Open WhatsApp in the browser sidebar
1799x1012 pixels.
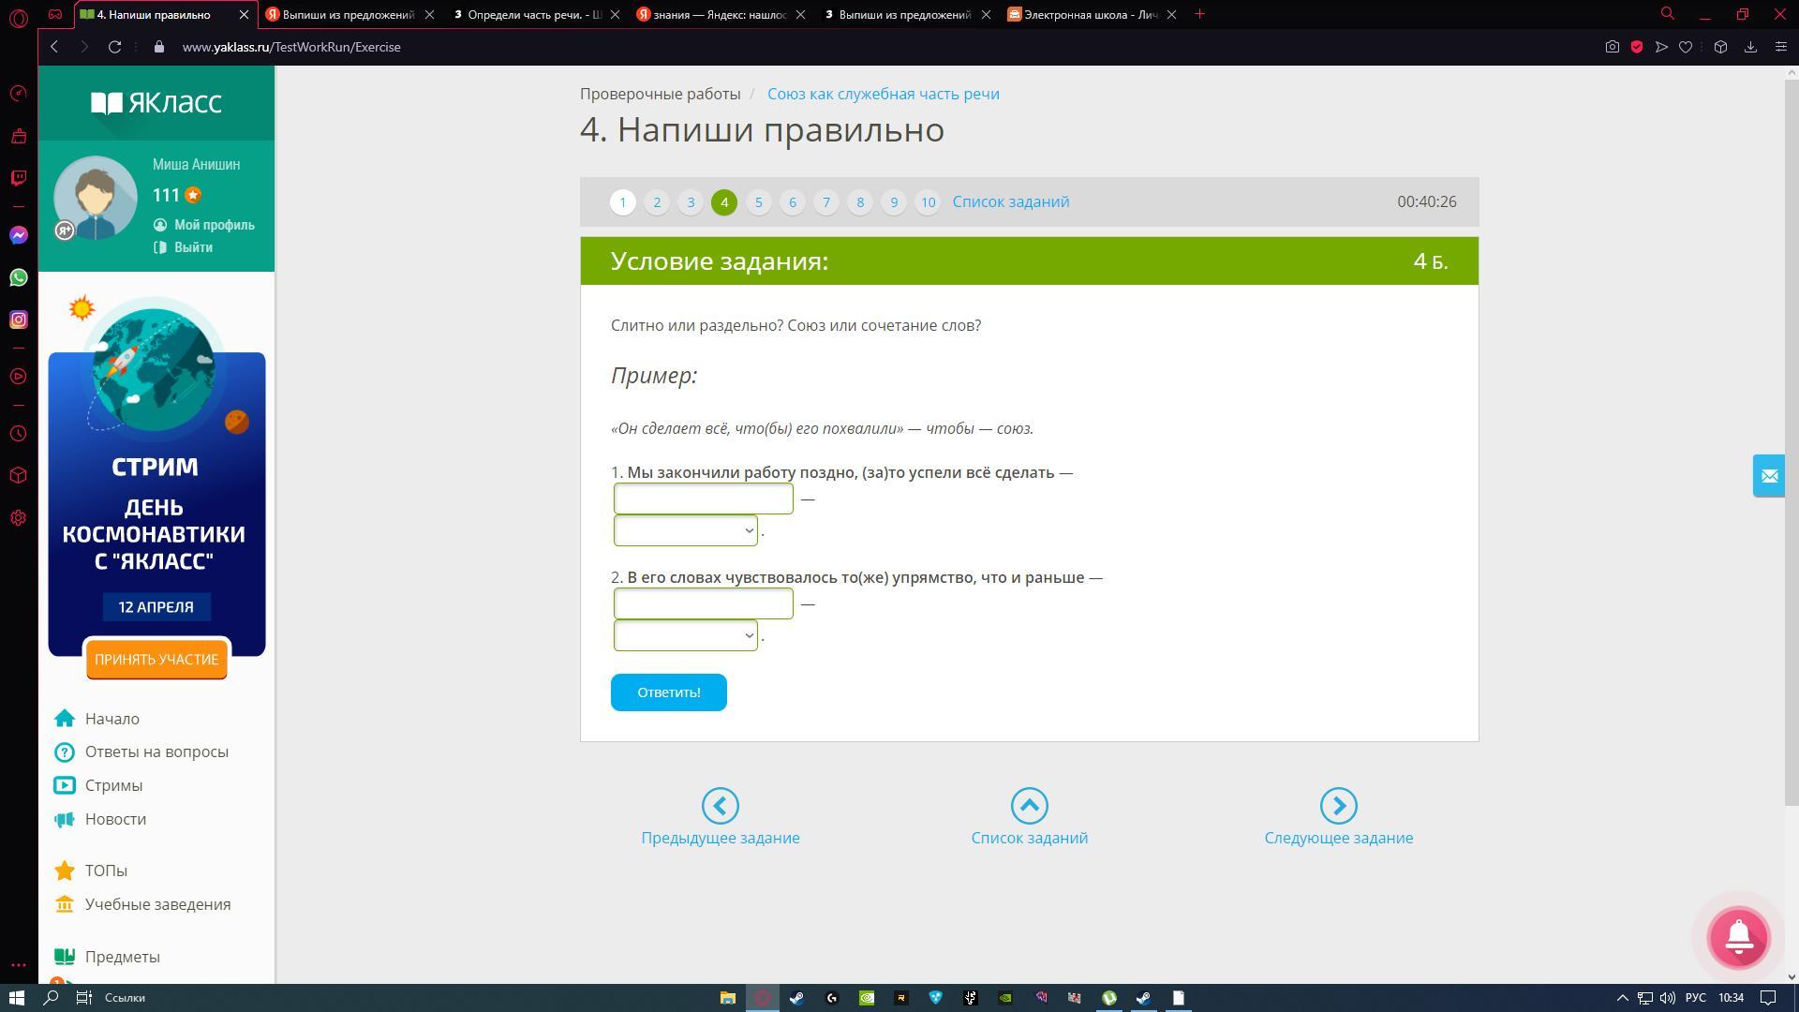(x=19, y=277)
